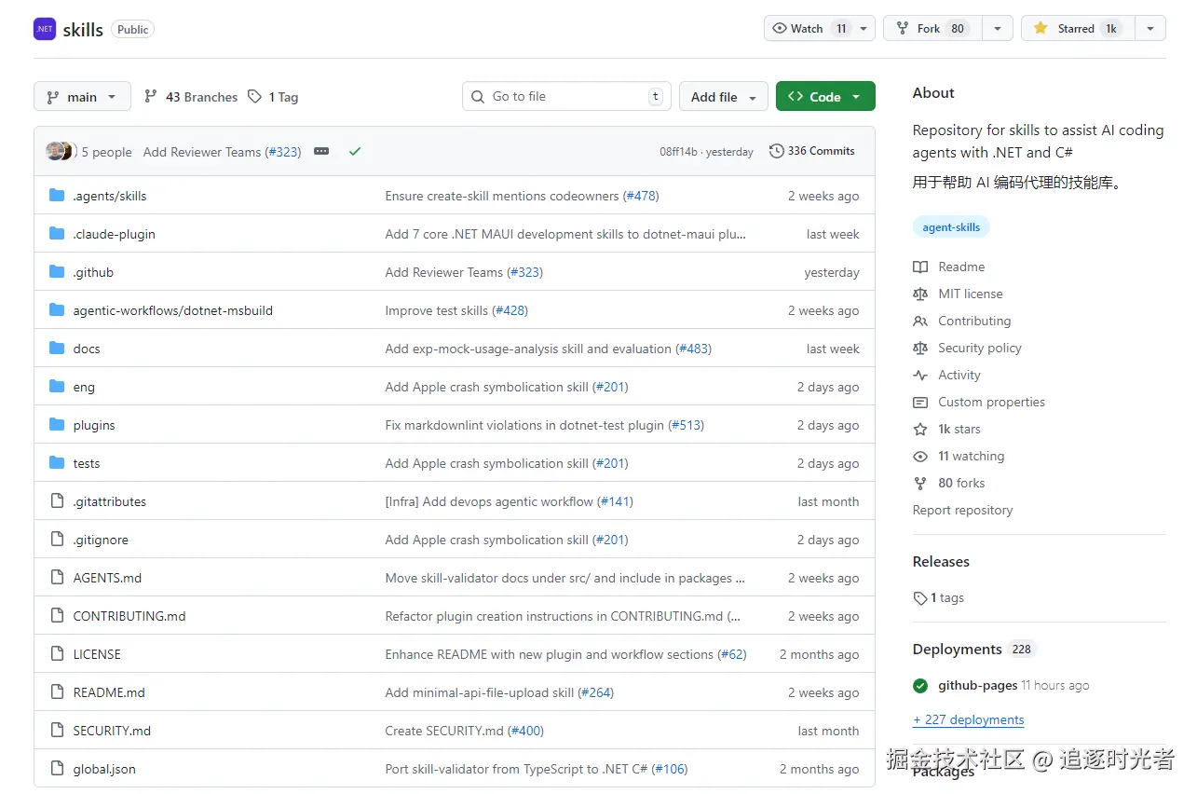Viewport: 1197px width, 794px height.
Task: Open the SECURITY.md file
Action: point(112,731)
